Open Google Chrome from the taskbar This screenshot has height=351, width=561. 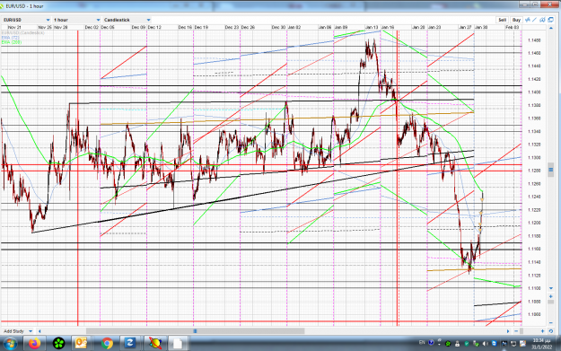(x=107, y=344)
